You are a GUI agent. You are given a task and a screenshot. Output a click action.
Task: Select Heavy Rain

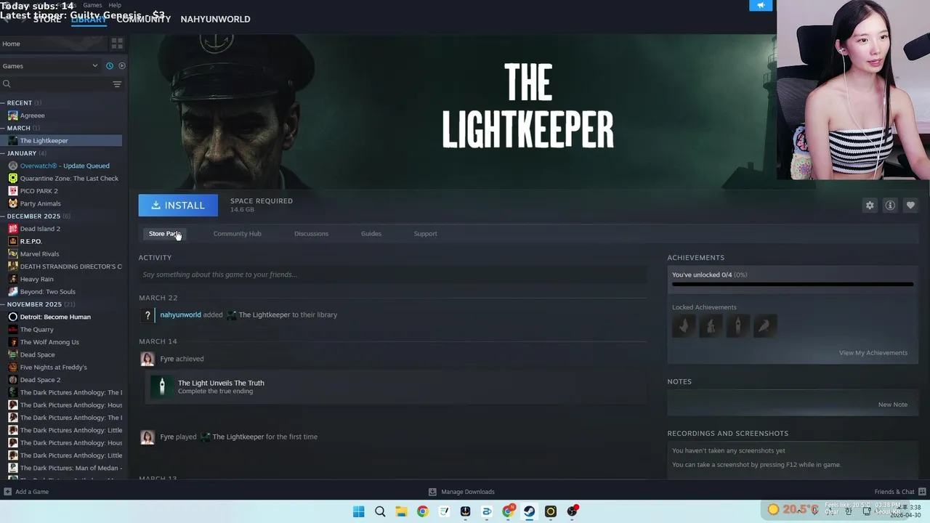(36, 279)
